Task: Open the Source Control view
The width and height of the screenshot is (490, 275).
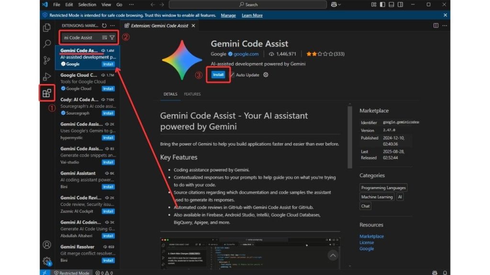Action: pyautogui.click(x=47, y=60)
